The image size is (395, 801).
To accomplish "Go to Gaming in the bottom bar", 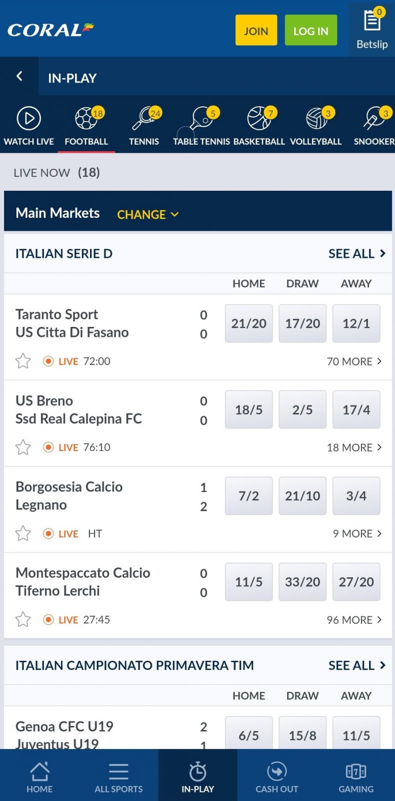I will click(356, 777).
